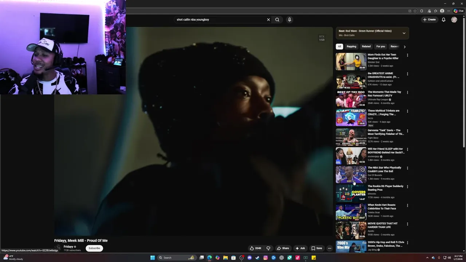Add NBA Star video to queue
The height and width of the screenshot is (262, 466).
[363, 176]
